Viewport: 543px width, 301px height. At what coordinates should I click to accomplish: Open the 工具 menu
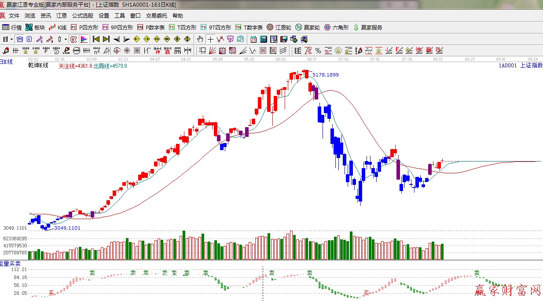point(120,16)
